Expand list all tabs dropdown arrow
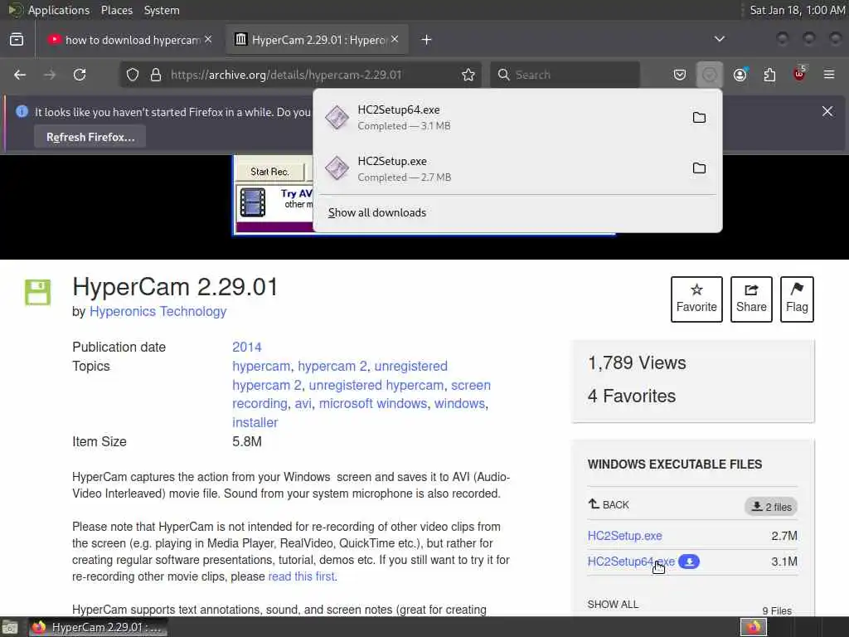The height and width of the screenshot is (637, 849). point(719,39)
